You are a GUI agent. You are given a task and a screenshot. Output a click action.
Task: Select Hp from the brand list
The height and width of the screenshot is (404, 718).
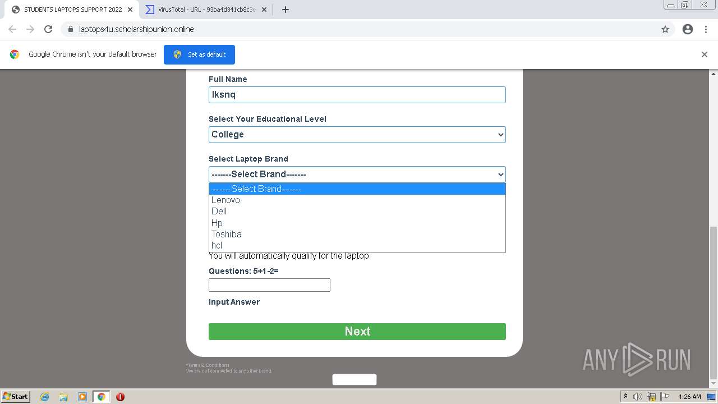357,223
